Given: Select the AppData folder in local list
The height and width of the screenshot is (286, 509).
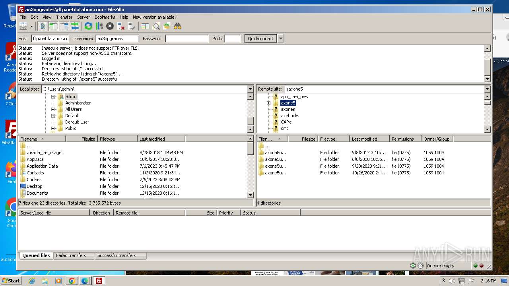Looking at the screenshot, I should 35,159.
